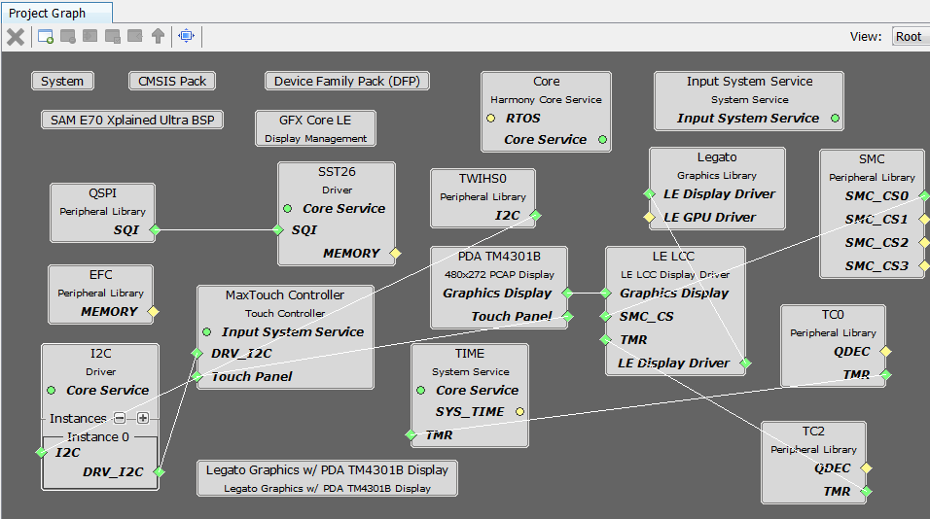The image size is (930, 519).
Task: Click the Touch Panel diamond on MaxTouch Controller
Action: 197,377
